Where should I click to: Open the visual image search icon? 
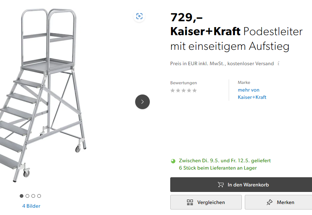(x=139, y=16)
